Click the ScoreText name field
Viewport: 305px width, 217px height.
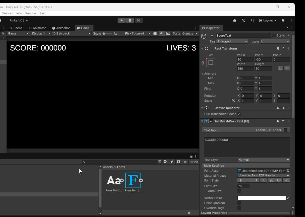coord(243,36)
